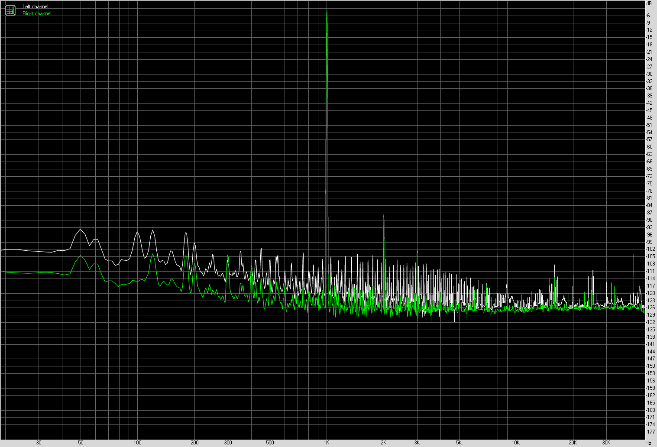Click the 200 frequency axis label

tap(194, 443)
